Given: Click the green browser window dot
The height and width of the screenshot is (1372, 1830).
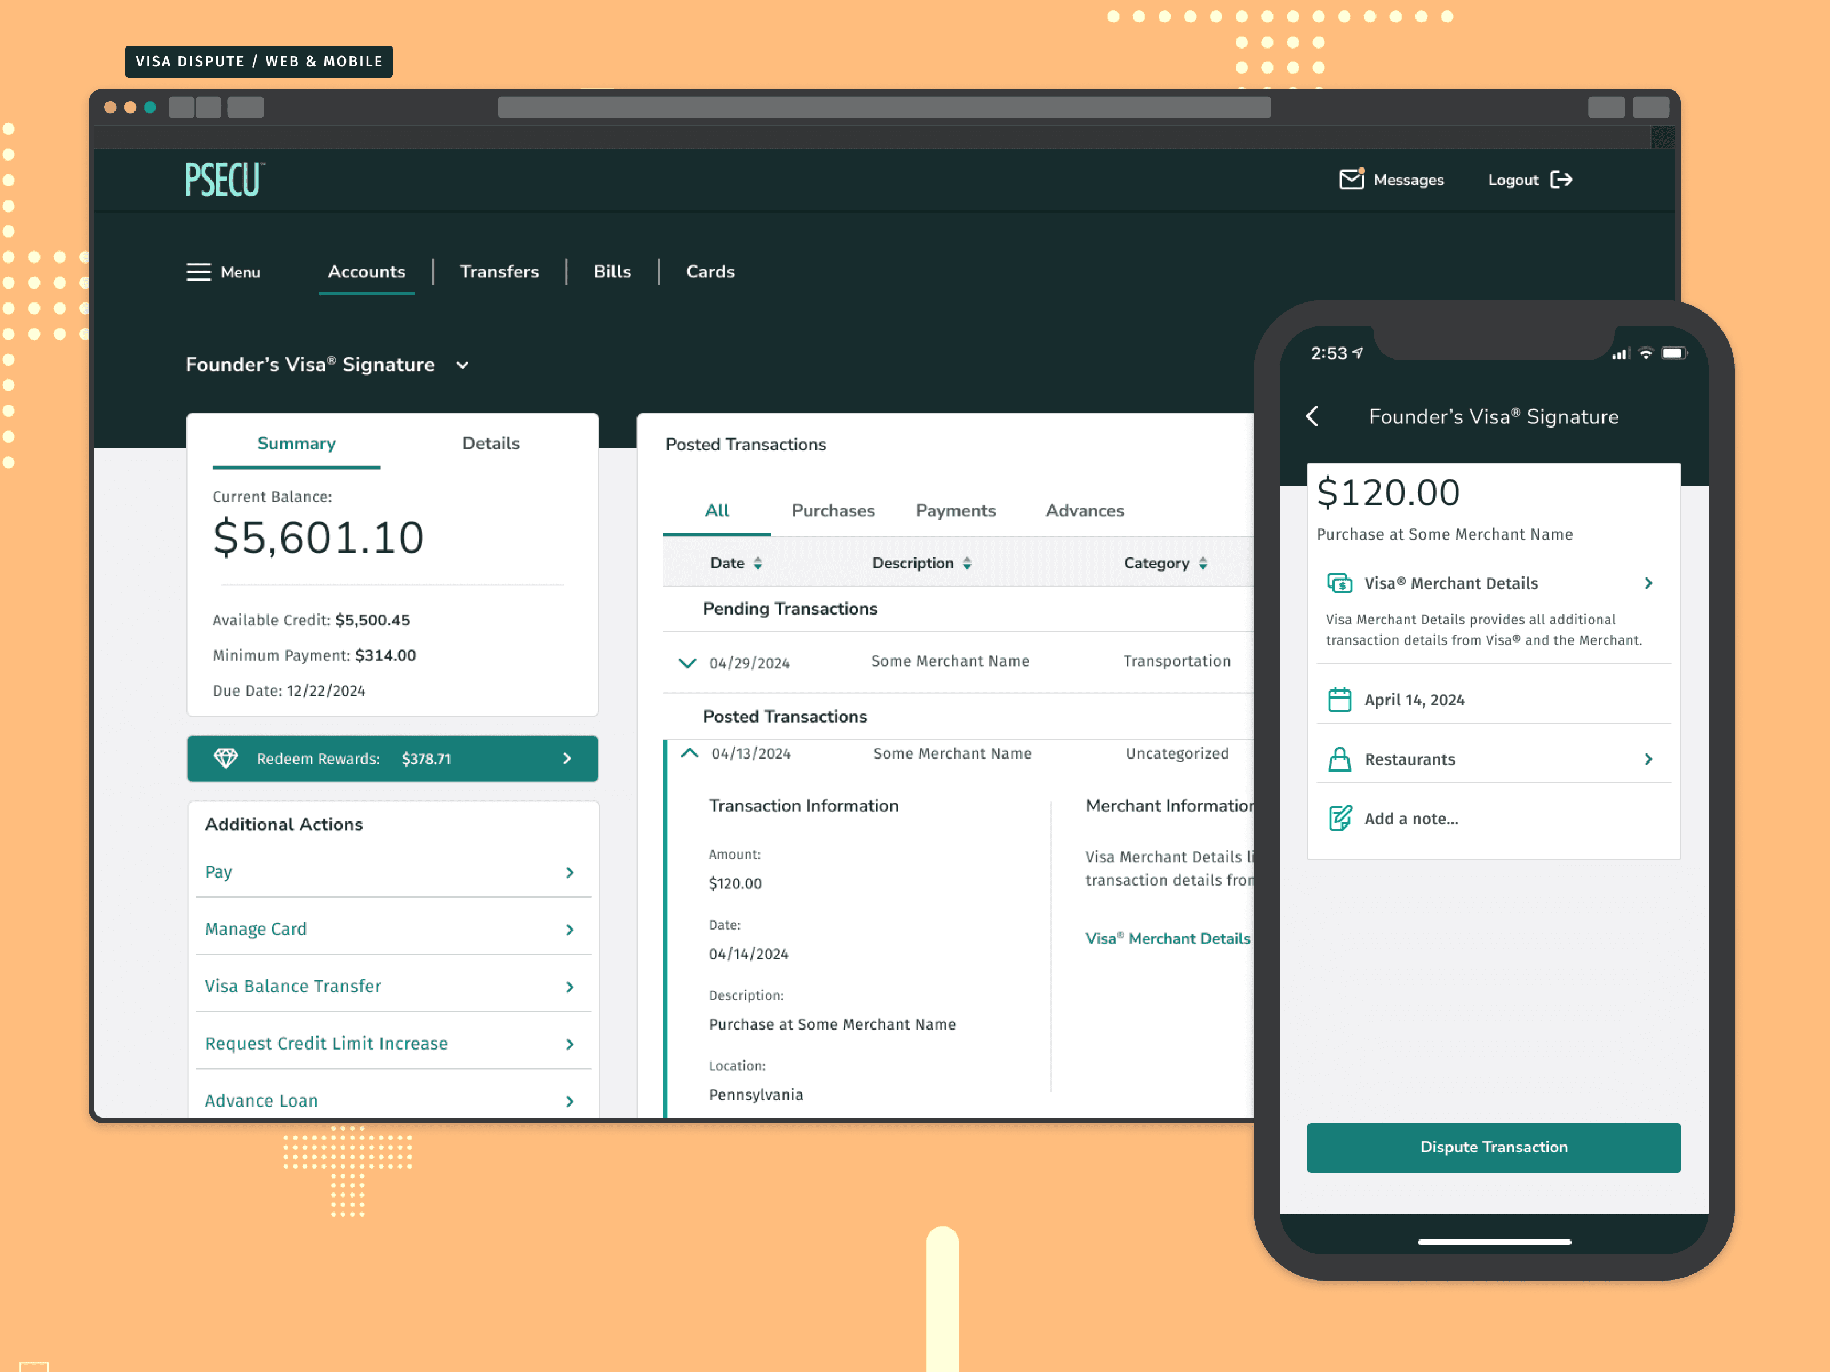Looking at the screenshot, I should click(x=150, y=107).
